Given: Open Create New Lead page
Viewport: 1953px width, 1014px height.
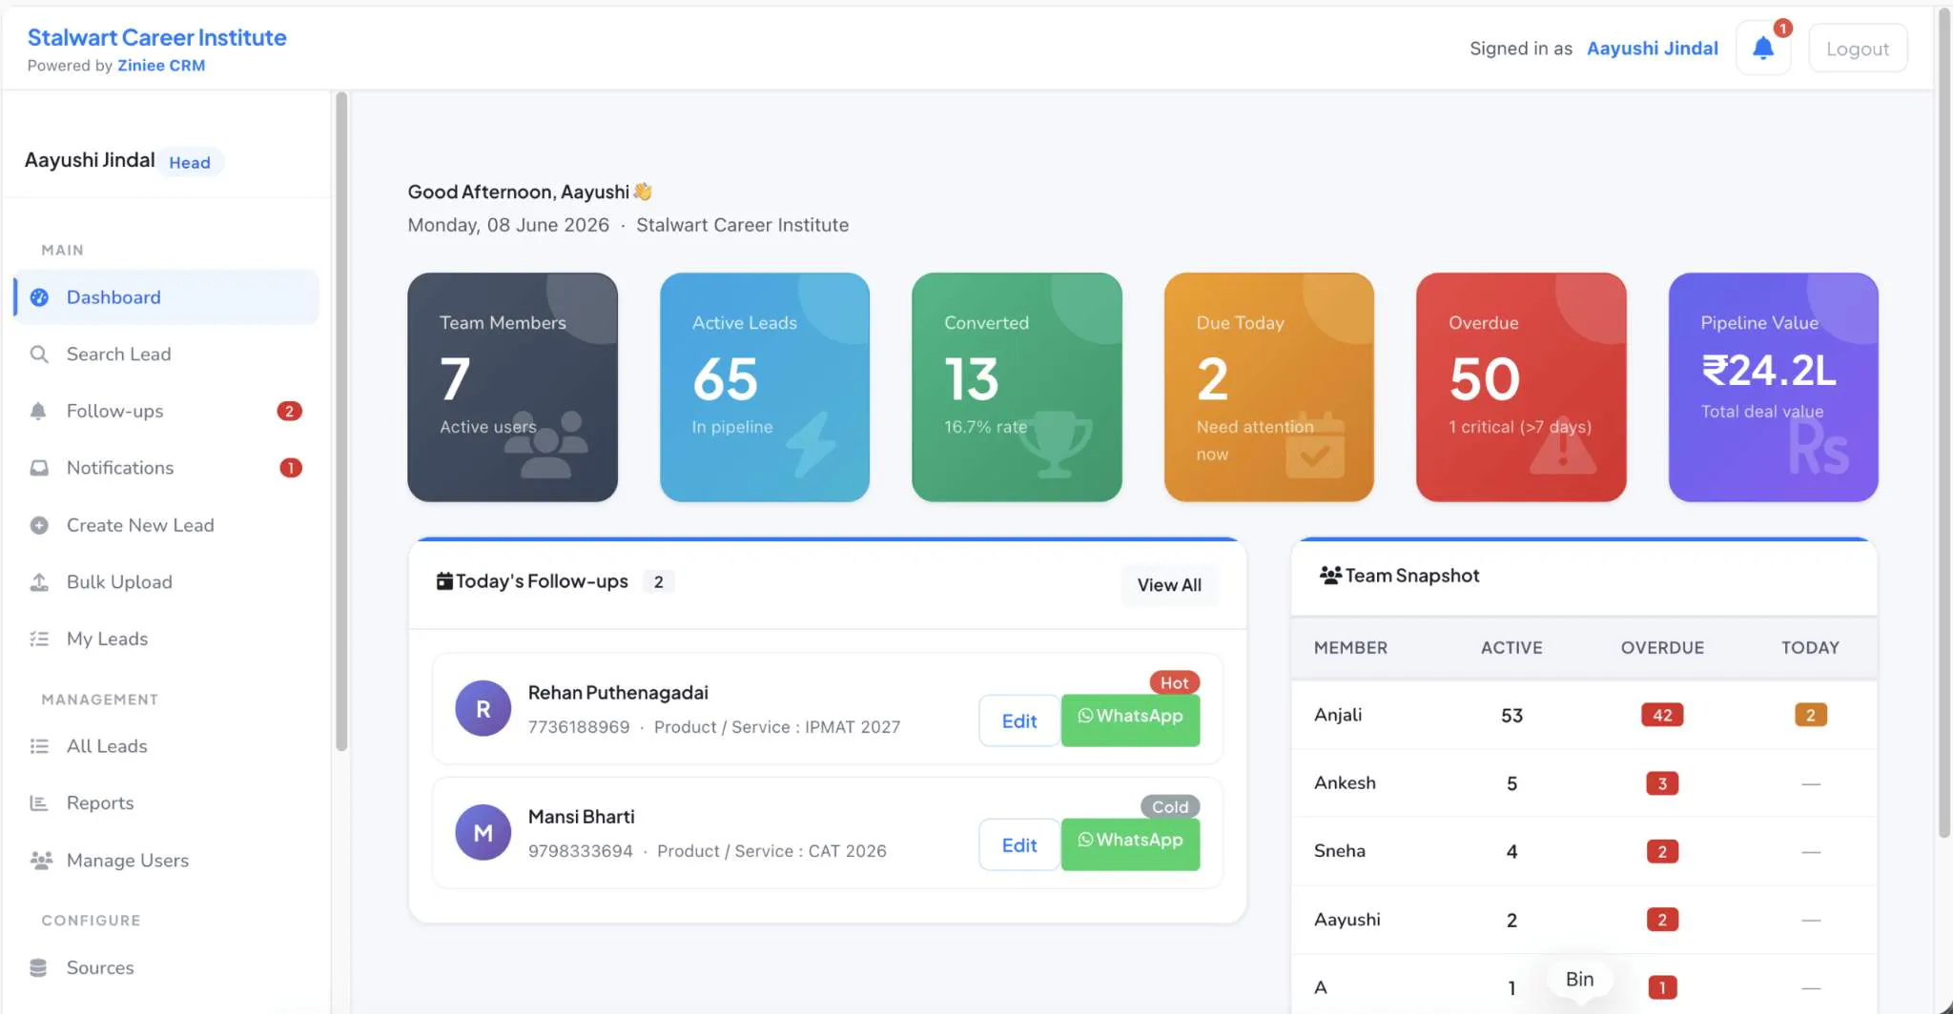Looking at the screenshot, I should [x=167, y=525].
